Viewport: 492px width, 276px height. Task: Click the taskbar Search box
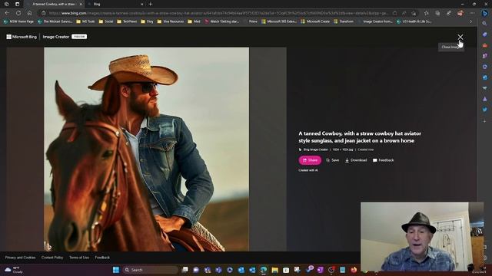(x=150, y=270)
